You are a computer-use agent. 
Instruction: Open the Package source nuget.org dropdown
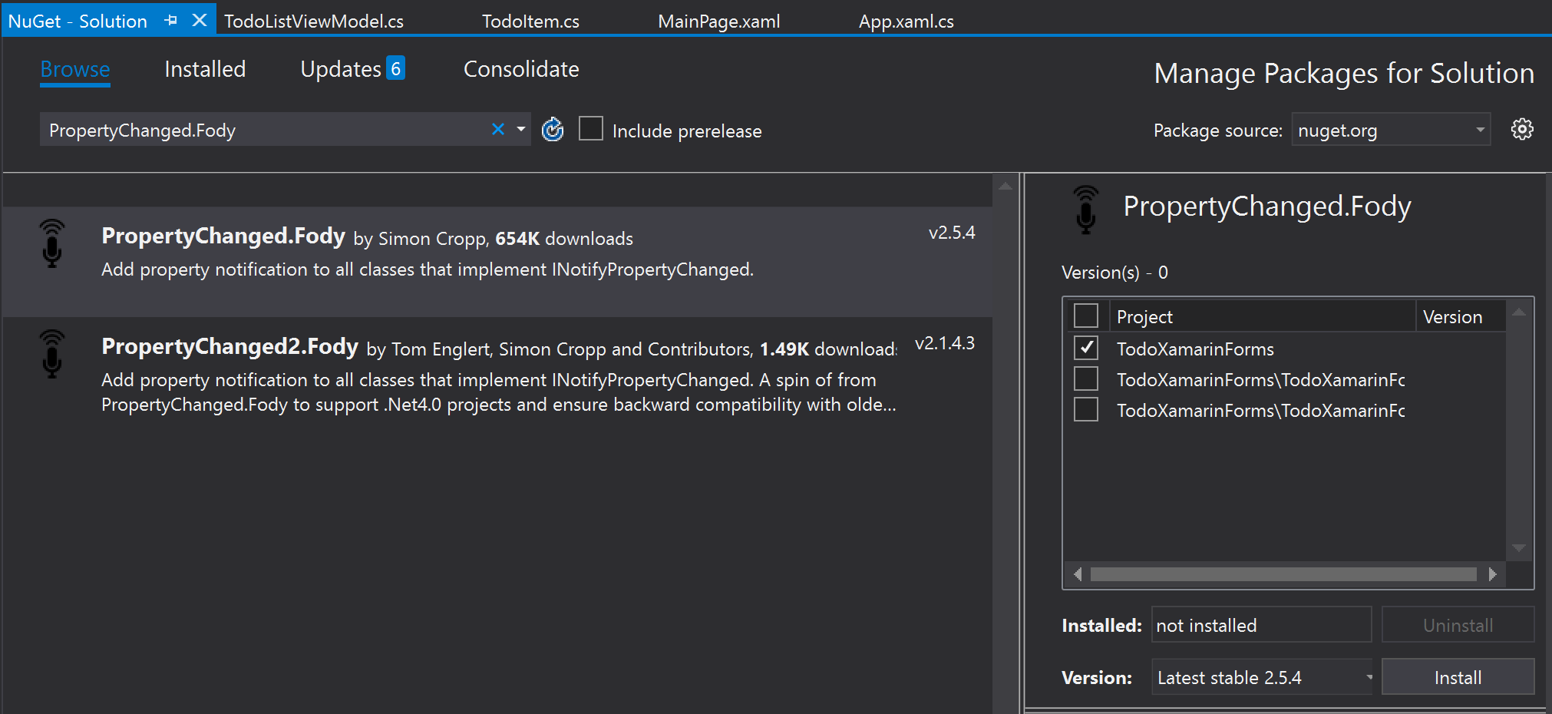click(1391, 129)
